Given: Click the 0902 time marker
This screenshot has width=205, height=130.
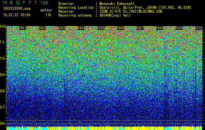Looking at the screenshot, I should coord(42,28).
